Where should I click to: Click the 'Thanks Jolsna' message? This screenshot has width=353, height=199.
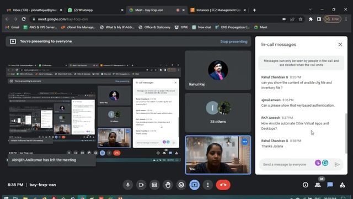pyautogui.click(x=272, y=146)
